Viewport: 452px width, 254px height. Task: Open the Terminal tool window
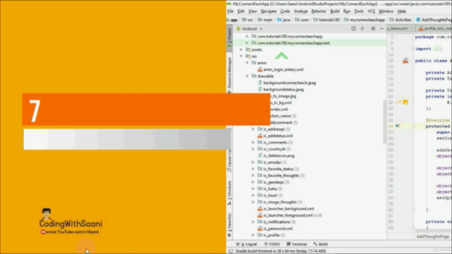tap(297, 244)
